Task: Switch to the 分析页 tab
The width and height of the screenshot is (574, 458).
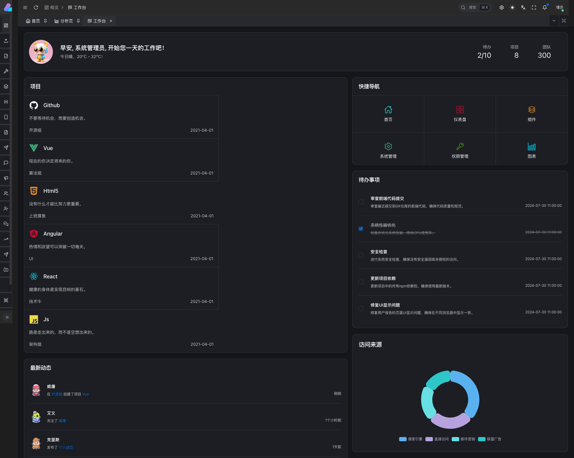Action: (64, 21)
